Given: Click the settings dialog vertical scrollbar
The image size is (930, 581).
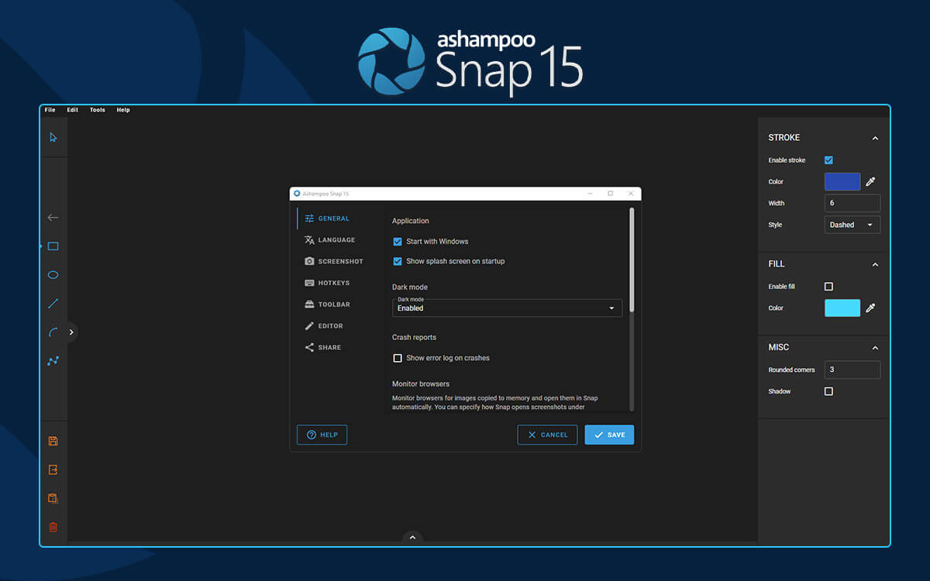Looking at the screenshot, I should point(632,260).
